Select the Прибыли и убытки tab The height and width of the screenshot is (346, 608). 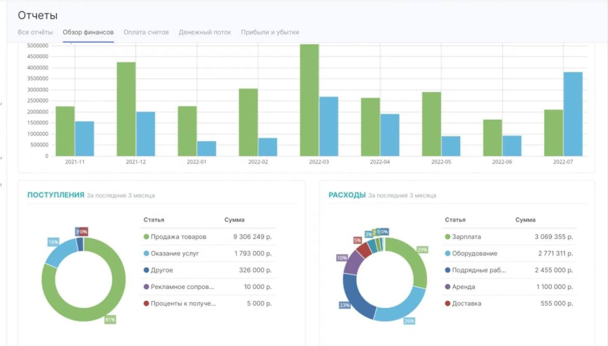point(270,32)
